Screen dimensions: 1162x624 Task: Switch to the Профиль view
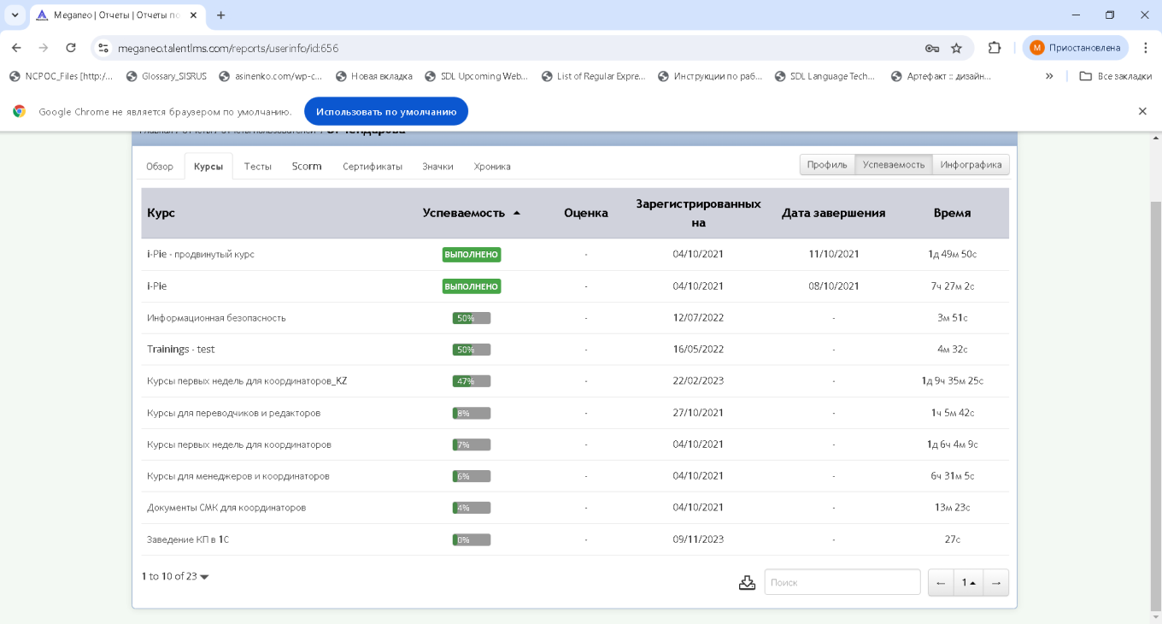827,165
